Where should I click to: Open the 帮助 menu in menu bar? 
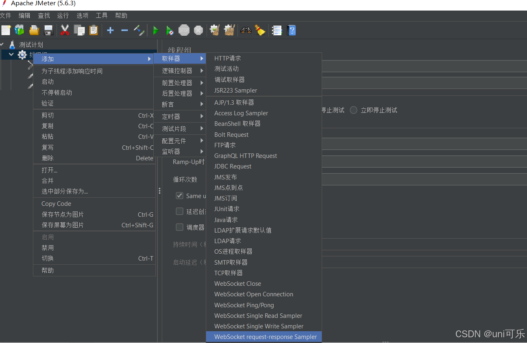(121, 15)
